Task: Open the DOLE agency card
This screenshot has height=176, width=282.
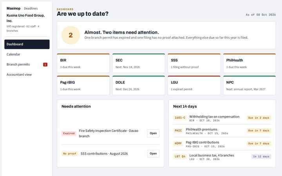Action: (x=139, y=85)
